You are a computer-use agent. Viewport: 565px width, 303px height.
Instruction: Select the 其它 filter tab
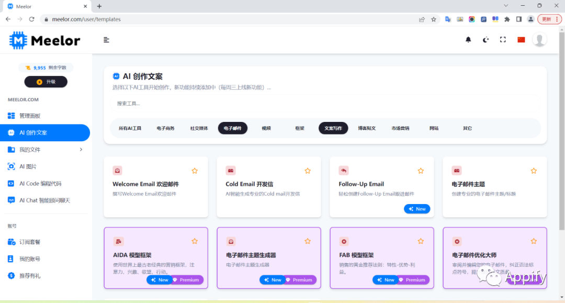[467, 128]
